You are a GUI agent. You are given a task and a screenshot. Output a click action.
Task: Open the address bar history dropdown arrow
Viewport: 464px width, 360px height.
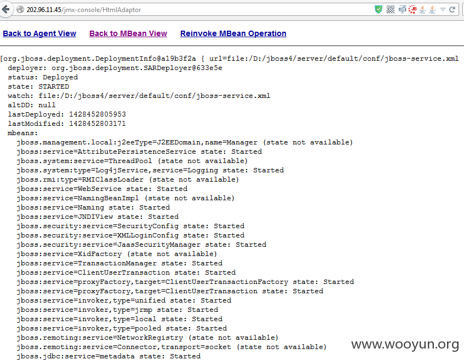(x=443, y=10)
